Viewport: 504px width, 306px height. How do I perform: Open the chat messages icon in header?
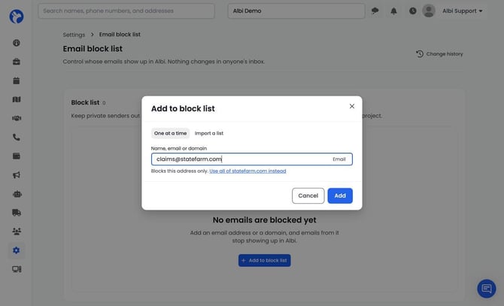[x=375, y=11]
